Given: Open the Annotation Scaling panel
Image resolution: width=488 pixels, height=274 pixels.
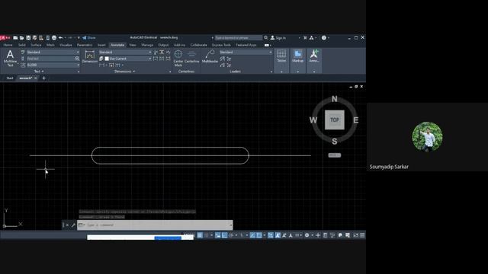Looking at the screenshot, I should [314, 61].
